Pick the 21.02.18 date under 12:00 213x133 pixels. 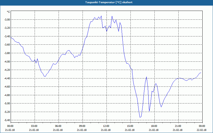click(106, 130)
